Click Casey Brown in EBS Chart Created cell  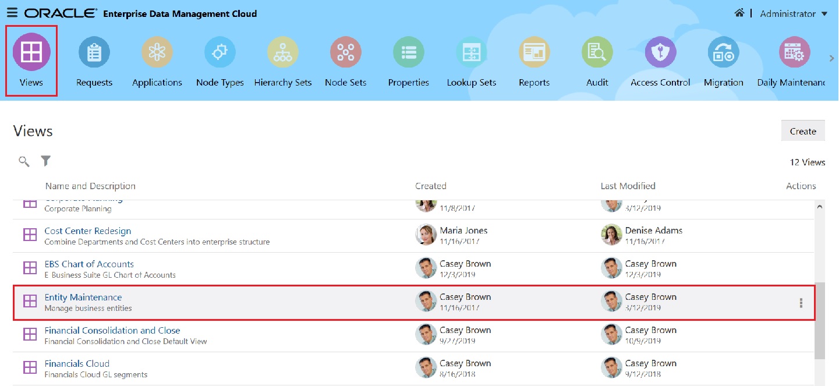[x=465, y=264]
